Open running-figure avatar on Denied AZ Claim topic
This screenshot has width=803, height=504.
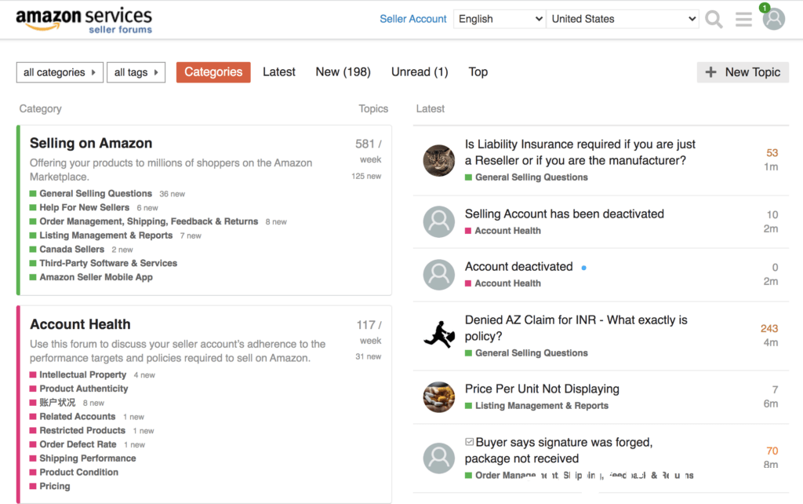(x=439, y=334)
